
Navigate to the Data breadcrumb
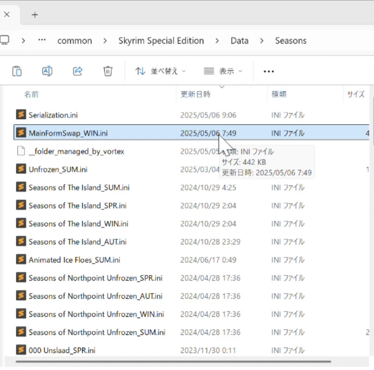tap(239, 41)
